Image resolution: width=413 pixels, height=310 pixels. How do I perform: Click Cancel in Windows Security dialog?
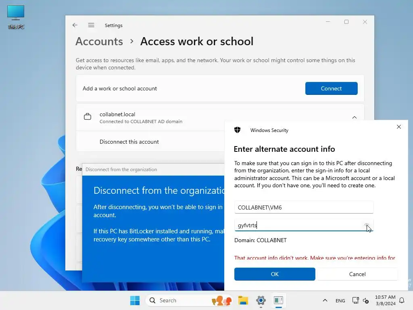click(357, 274)
